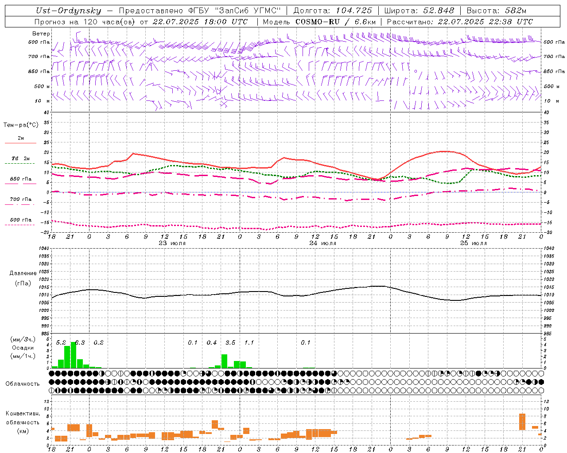Click the '(мм/1ч.)' precipitation unit label

pyautogui.click(x=23, y=356)
